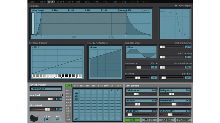This screenshot has width=220, height=123.
Task: Click the Delay FdBck slider handle
Action: [174, 104]
